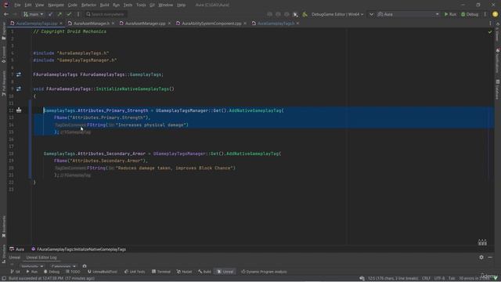Click the UTF-8 encoding indicator
Screen dimensions: 501x282
pos(439,279)
